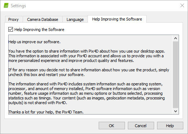Click the text 'Help us improve our software.'

[35, 42]
